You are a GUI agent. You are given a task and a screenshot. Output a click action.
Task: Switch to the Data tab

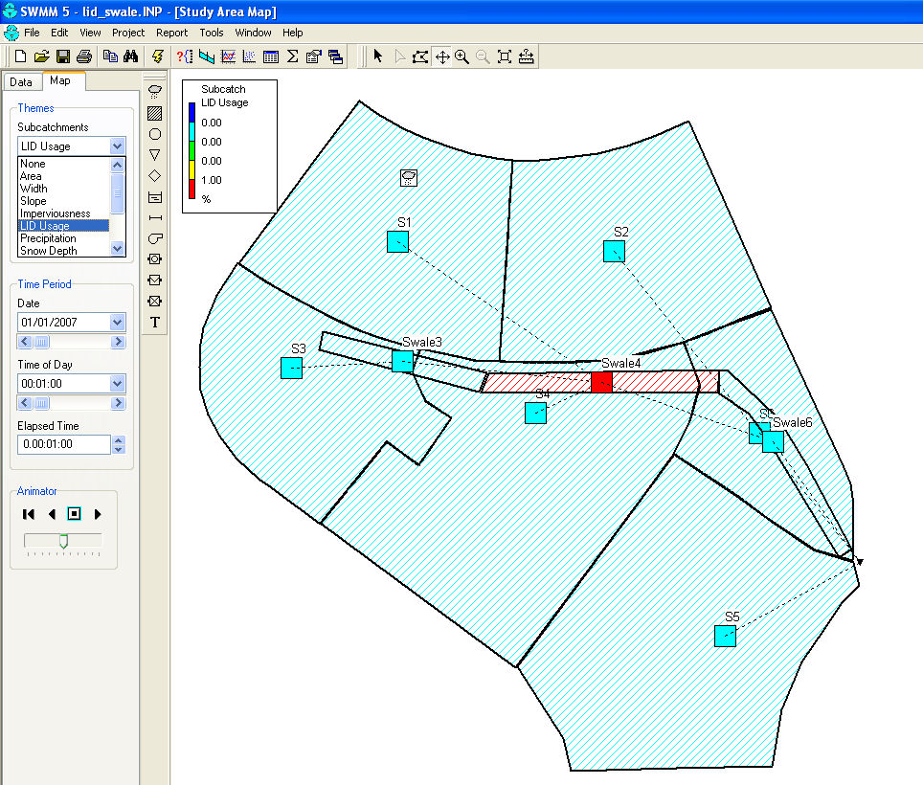pos(22,81)
